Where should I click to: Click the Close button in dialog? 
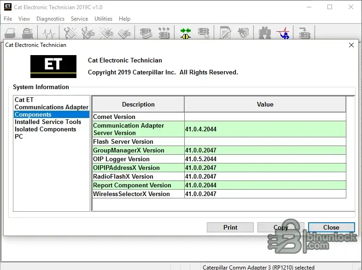click(331, 227)
